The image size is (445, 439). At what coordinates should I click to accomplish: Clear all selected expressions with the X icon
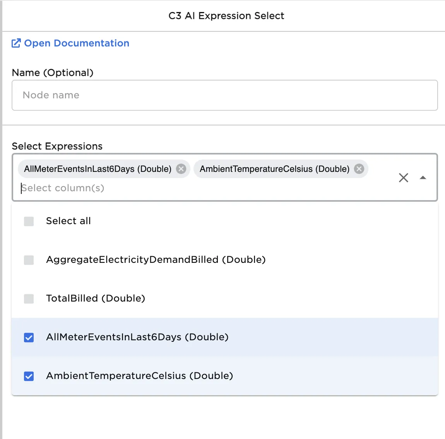tap(404, 178)
